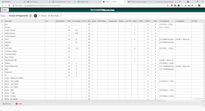Click the Not secure warning icon
205x111 pixels.
[13, 6]
